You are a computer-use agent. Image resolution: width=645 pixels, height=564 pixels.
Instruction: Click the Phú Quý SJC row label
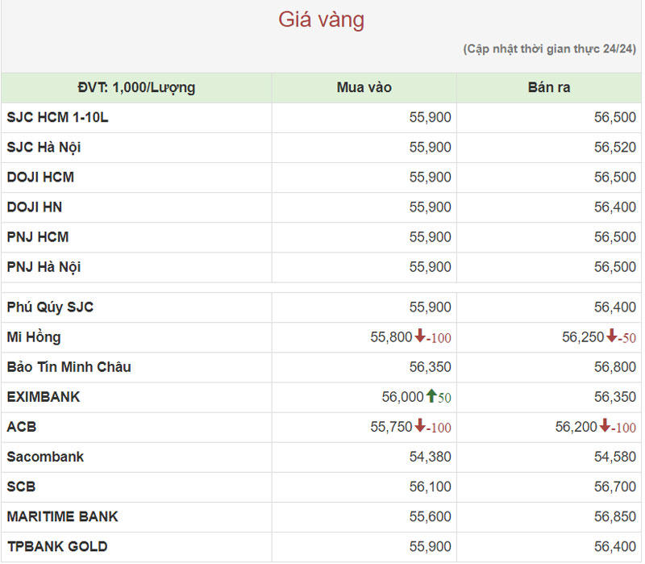[x=50, y=307]
